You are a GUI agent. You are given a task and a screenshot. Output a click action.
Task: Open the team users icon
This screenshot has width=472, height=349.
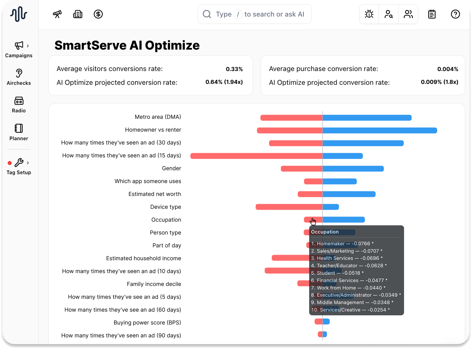pyautogui.click(x=408, y=14)
